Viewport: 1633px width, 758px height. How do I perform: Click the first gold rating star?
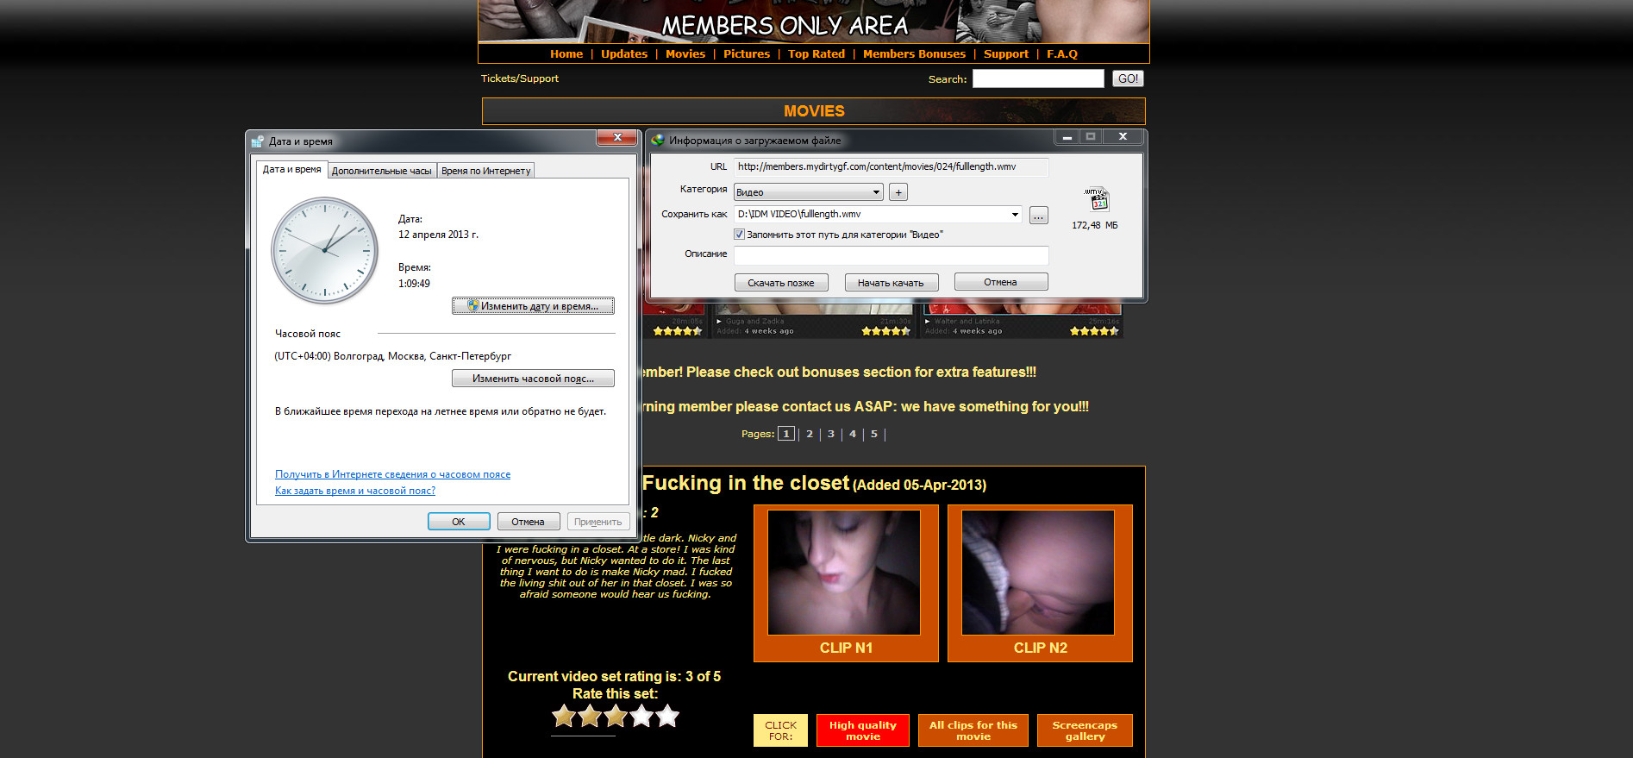pyautogui.click(x=564, y=716)
